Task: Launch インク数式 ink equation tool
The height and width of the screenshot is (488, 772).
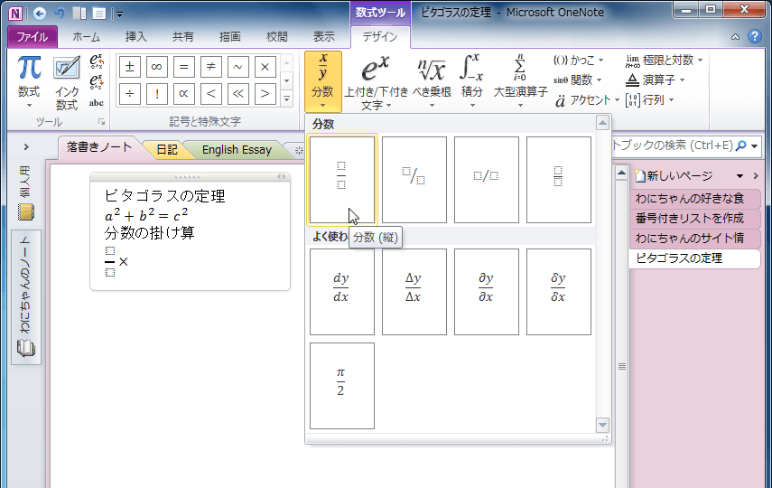Action: pyautogui.click(x=67, y=82)
